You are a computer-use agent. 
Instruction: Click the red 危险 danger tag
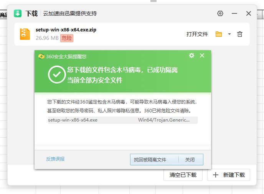(x=67, y=38)
